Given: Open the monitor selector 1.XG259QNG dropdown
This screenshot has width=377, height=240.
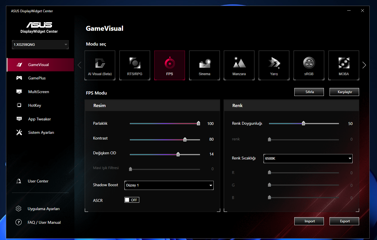Looking at the screenshot, I should coord(40,45).
